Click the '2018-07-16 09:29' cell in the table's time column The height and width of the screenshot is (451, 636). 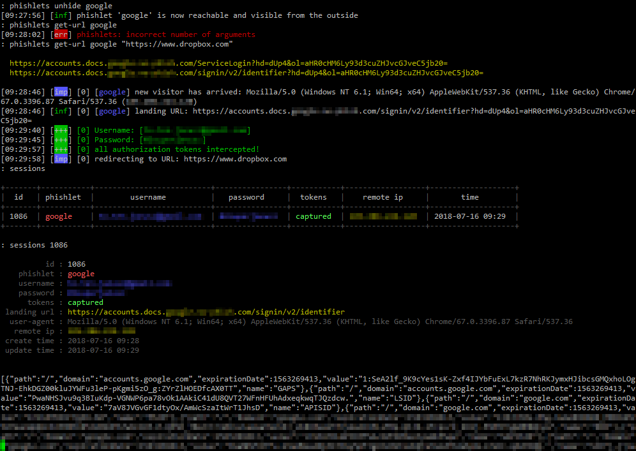[470, 216]
